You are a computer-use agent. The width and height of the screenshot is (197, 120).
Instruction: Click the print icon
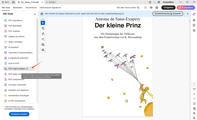pos(157,8)
